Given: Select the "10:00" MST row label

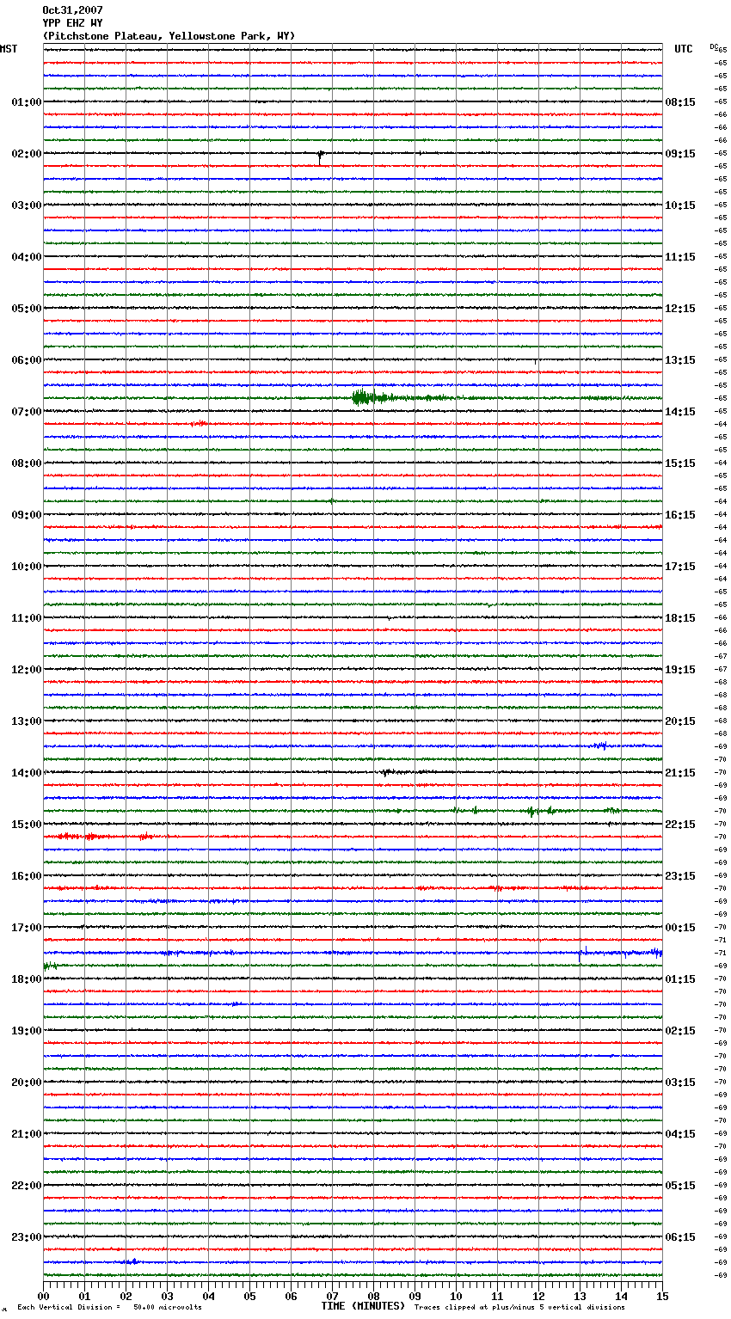Looking at the screenshot, I should (x=27, y=567).
